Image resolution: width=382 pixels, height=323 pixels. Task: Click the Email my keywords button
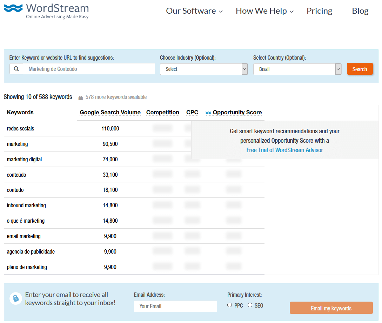[x=331, y=308]
